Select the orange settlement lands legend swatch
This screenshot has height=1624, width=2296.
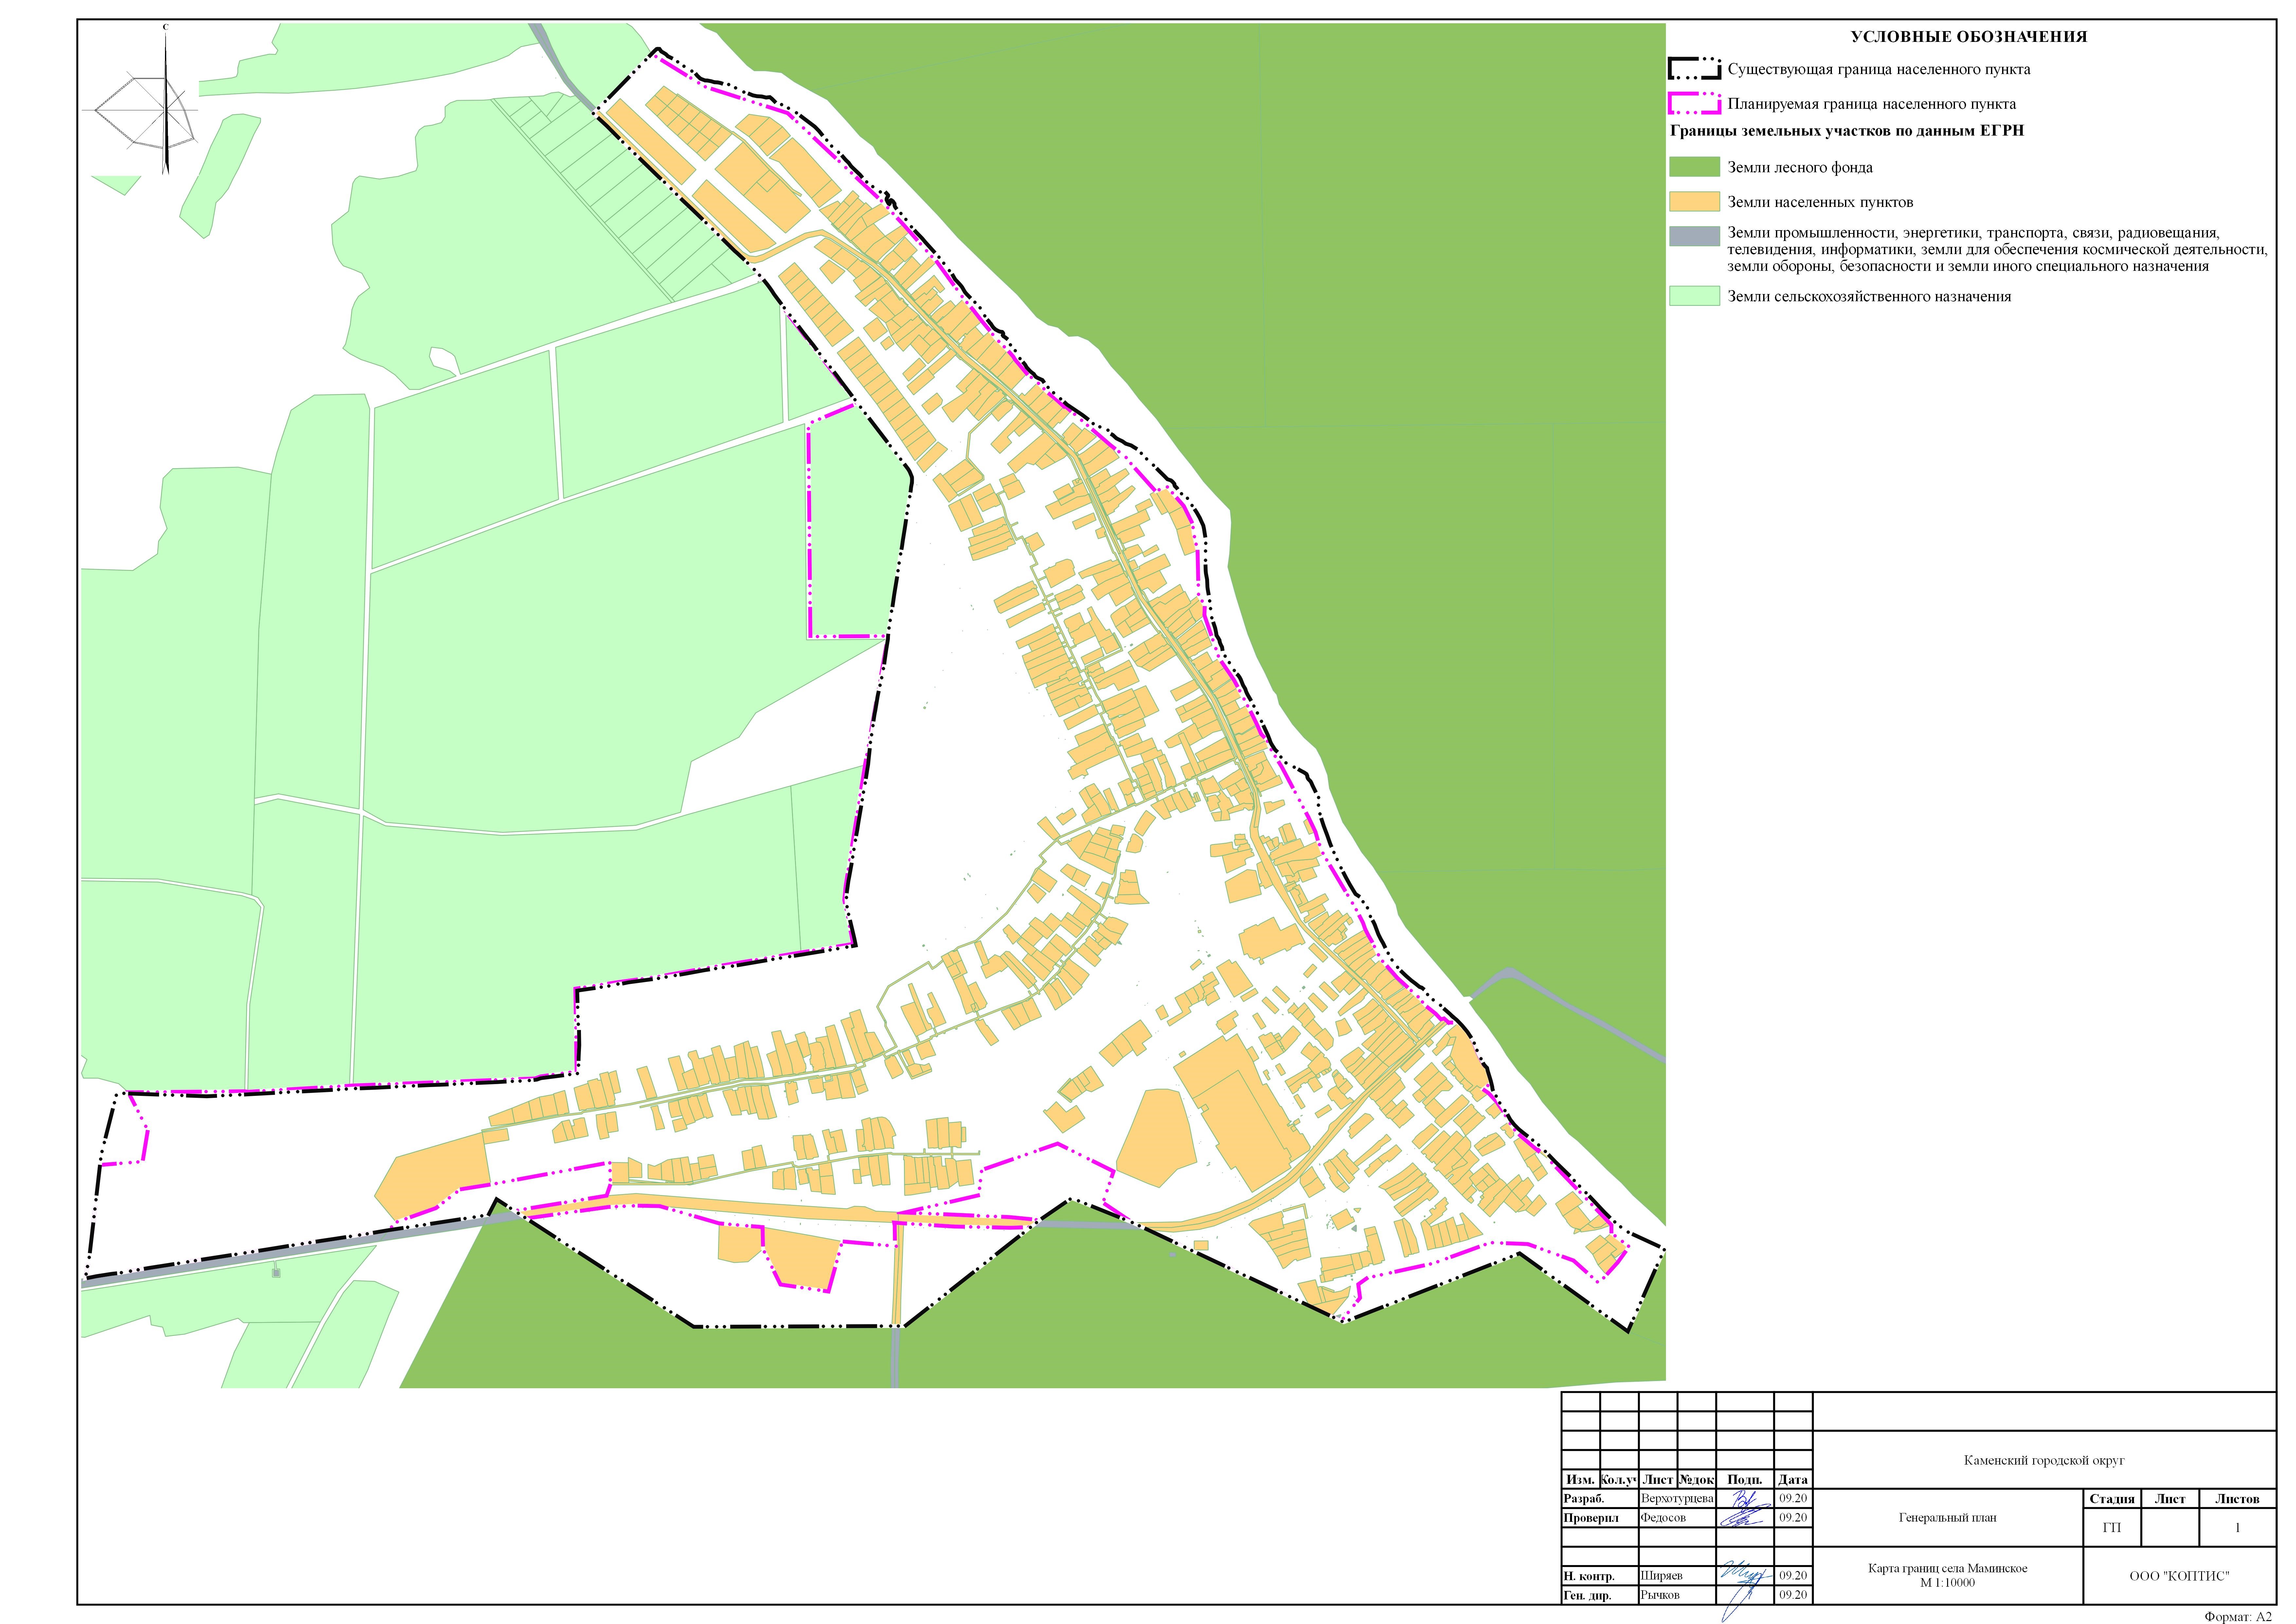point(1694,202)
